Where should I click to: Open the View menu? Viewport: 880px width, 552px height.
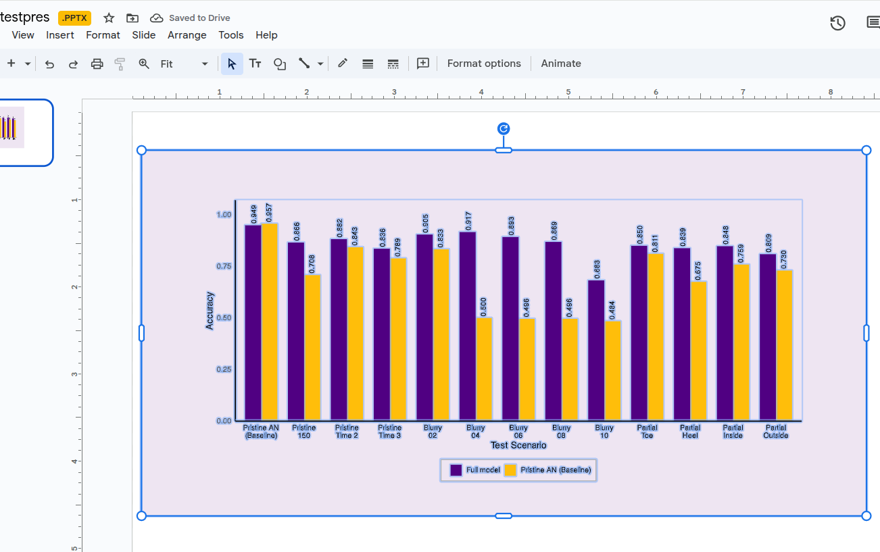[23, 35]
